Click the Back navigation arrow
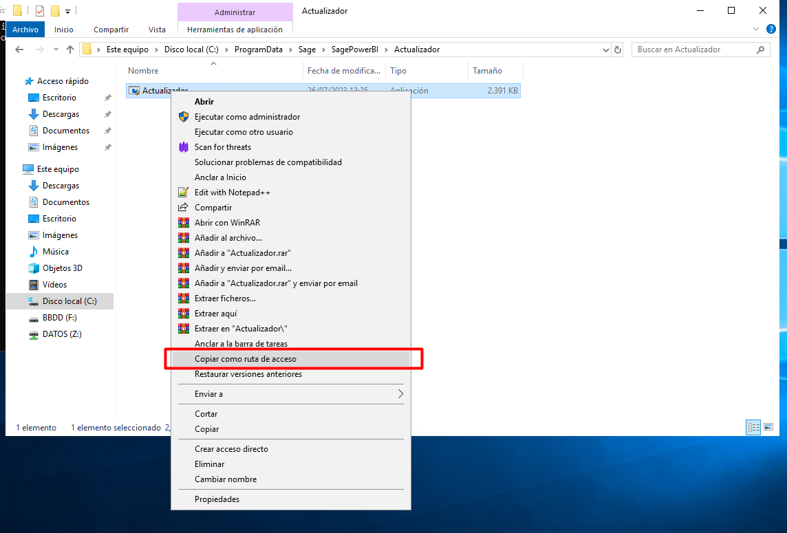The image size is (787, 533). pos(19,50)
